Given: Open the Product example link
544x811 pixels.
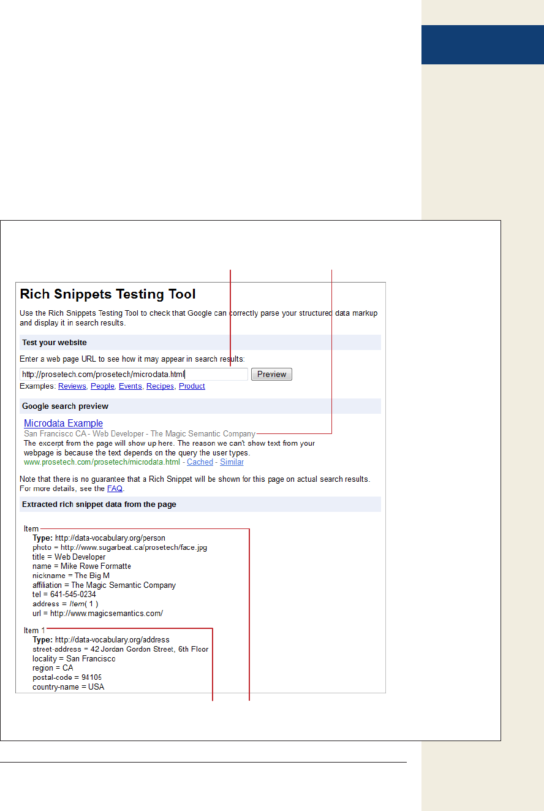Looking at the screenshot, I should 192,386.
